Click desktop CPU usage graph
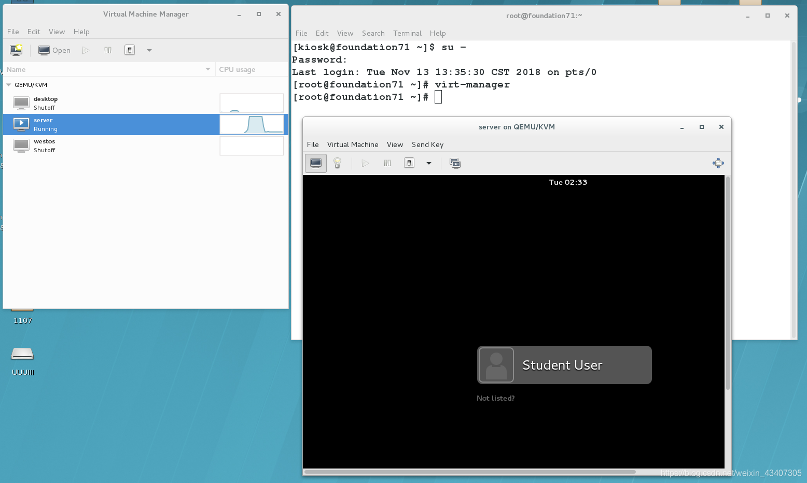Screen dimensions: 807x483 (252, 103)
